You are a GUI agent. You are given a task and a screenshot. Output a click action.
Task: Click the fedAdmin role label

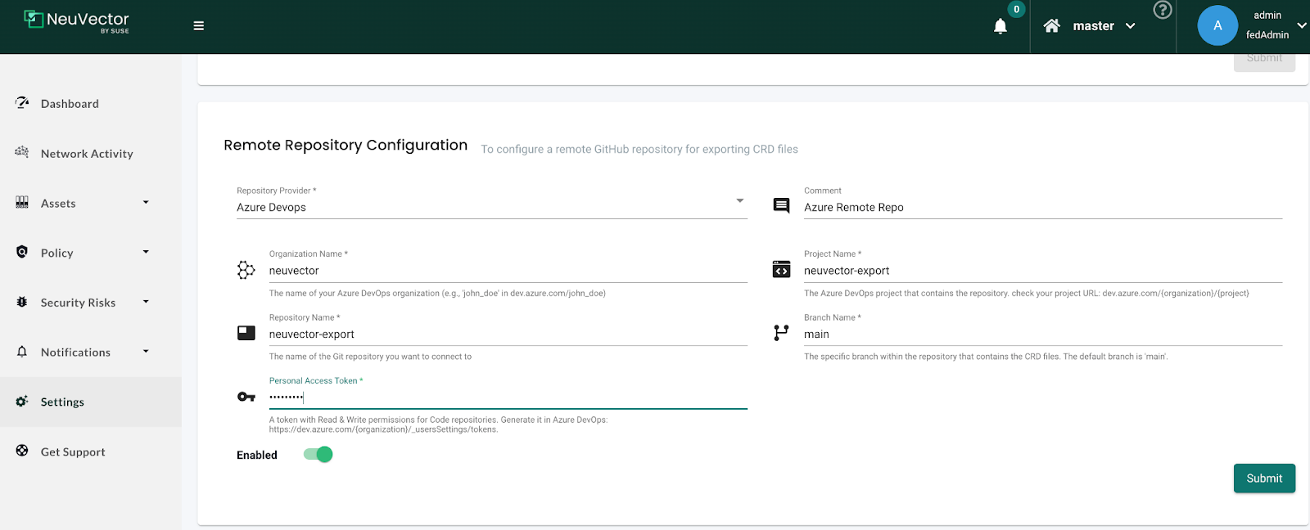tap(1267, 35)
